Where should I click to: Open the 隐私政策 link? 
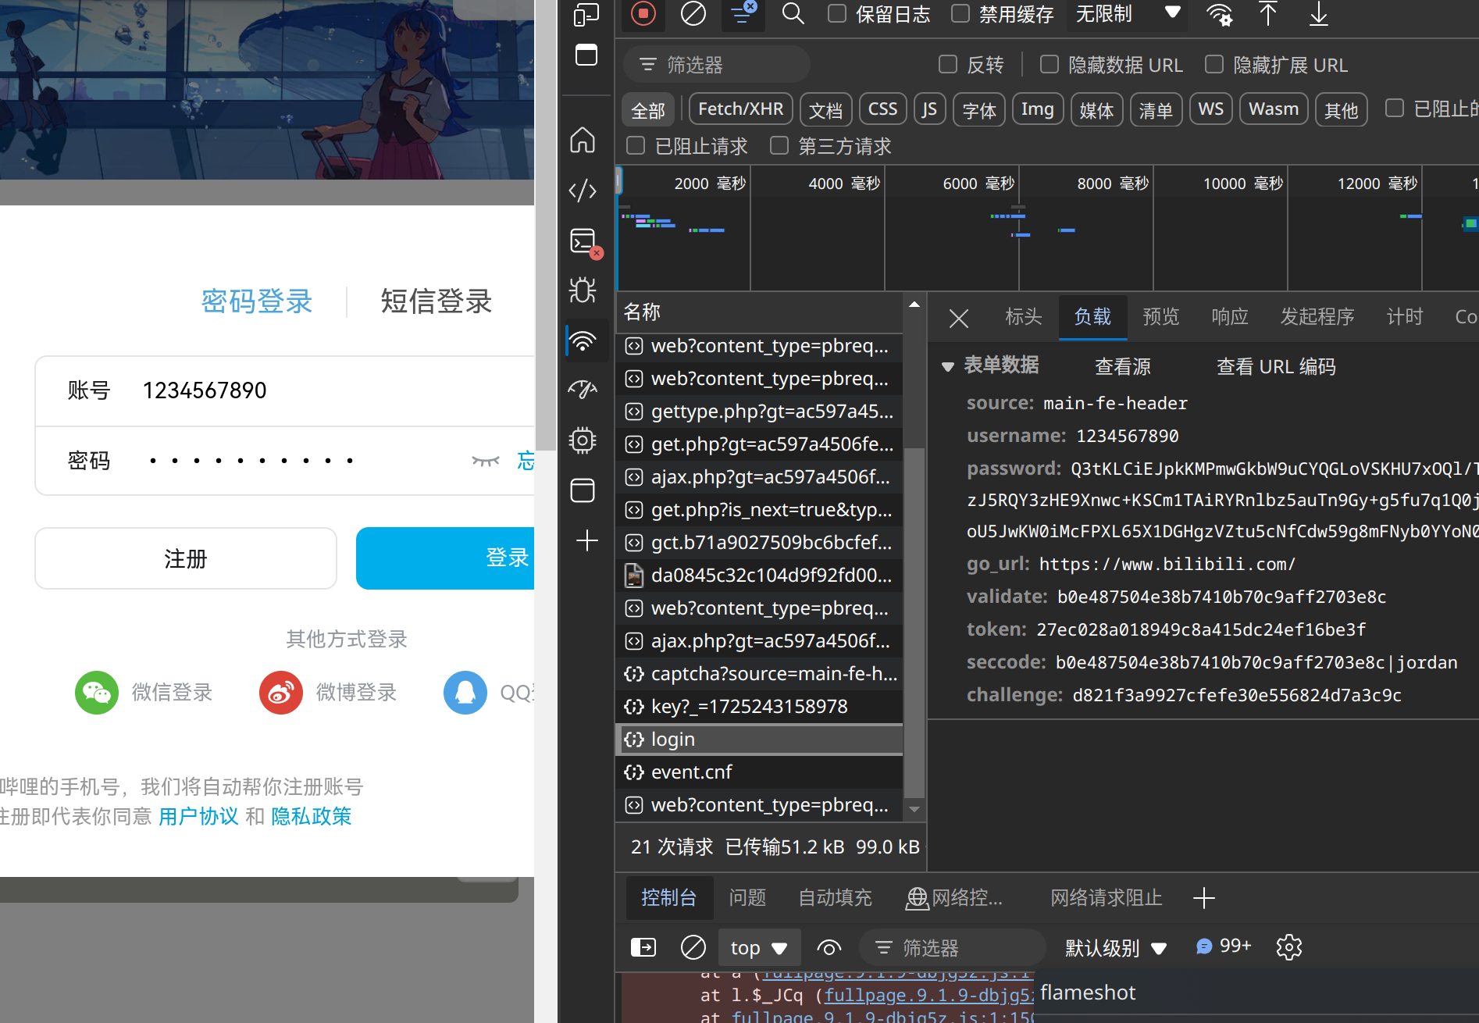[x=311, y=816]
